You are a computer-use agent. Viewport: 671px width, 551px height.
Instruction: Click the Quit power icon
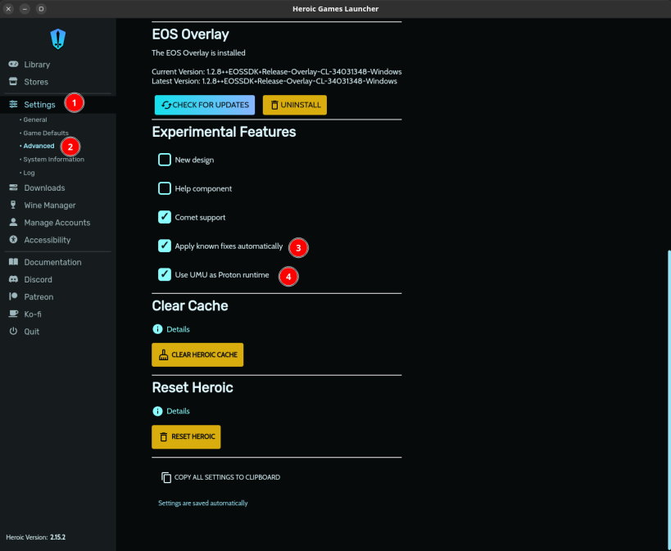pyautogui.click(x=13, y=331)
